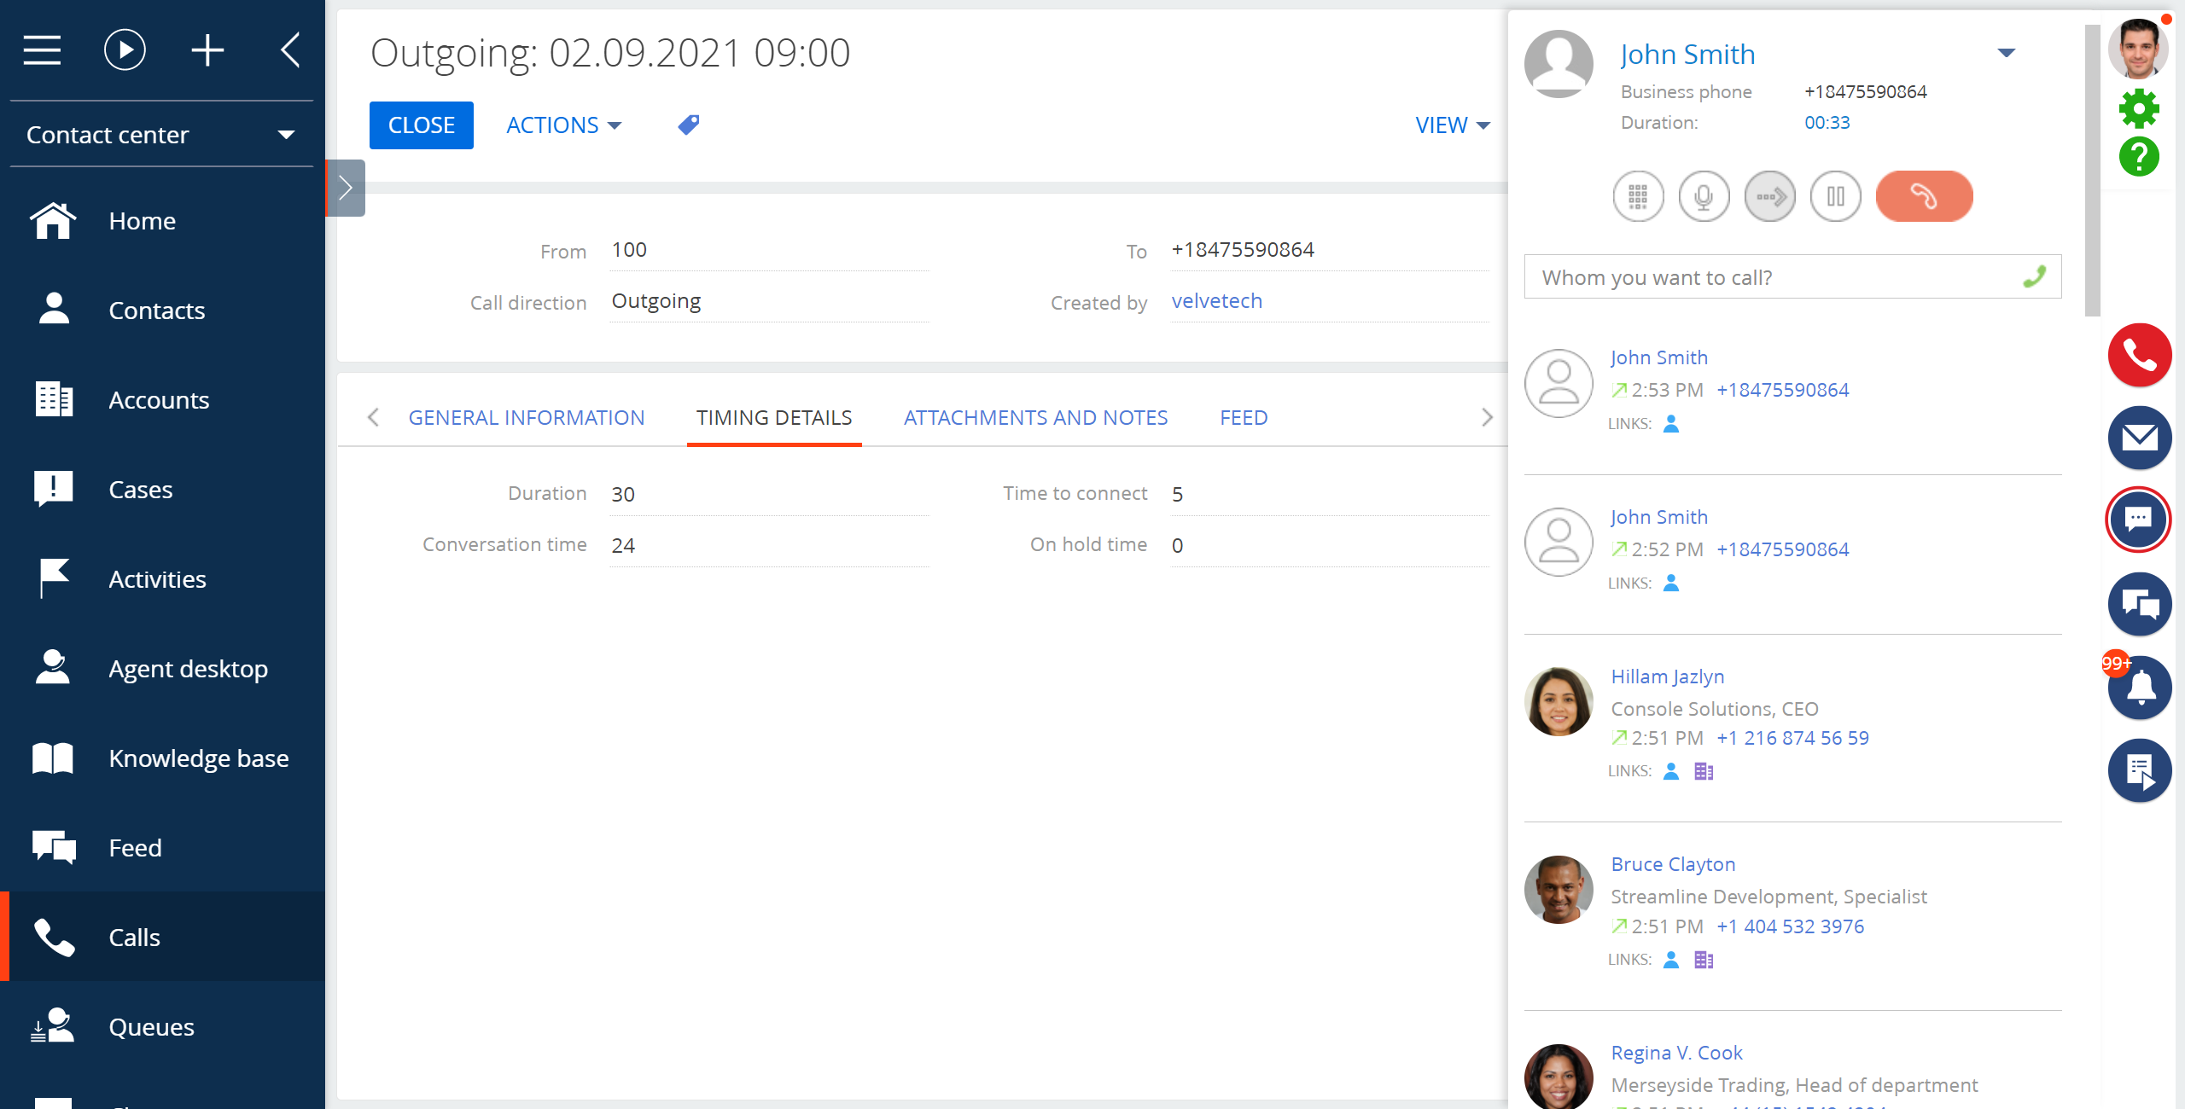The height and width of the screenshot is (1109, 2185).
Task: Open the velvetech created-by link
Action: coord(1216,301)
